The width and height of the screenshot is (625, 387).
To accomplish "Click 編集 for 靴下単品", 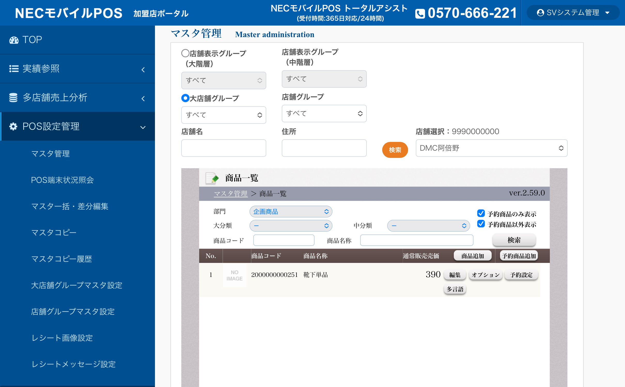I will pyautogui.click(x=455, y=275).
